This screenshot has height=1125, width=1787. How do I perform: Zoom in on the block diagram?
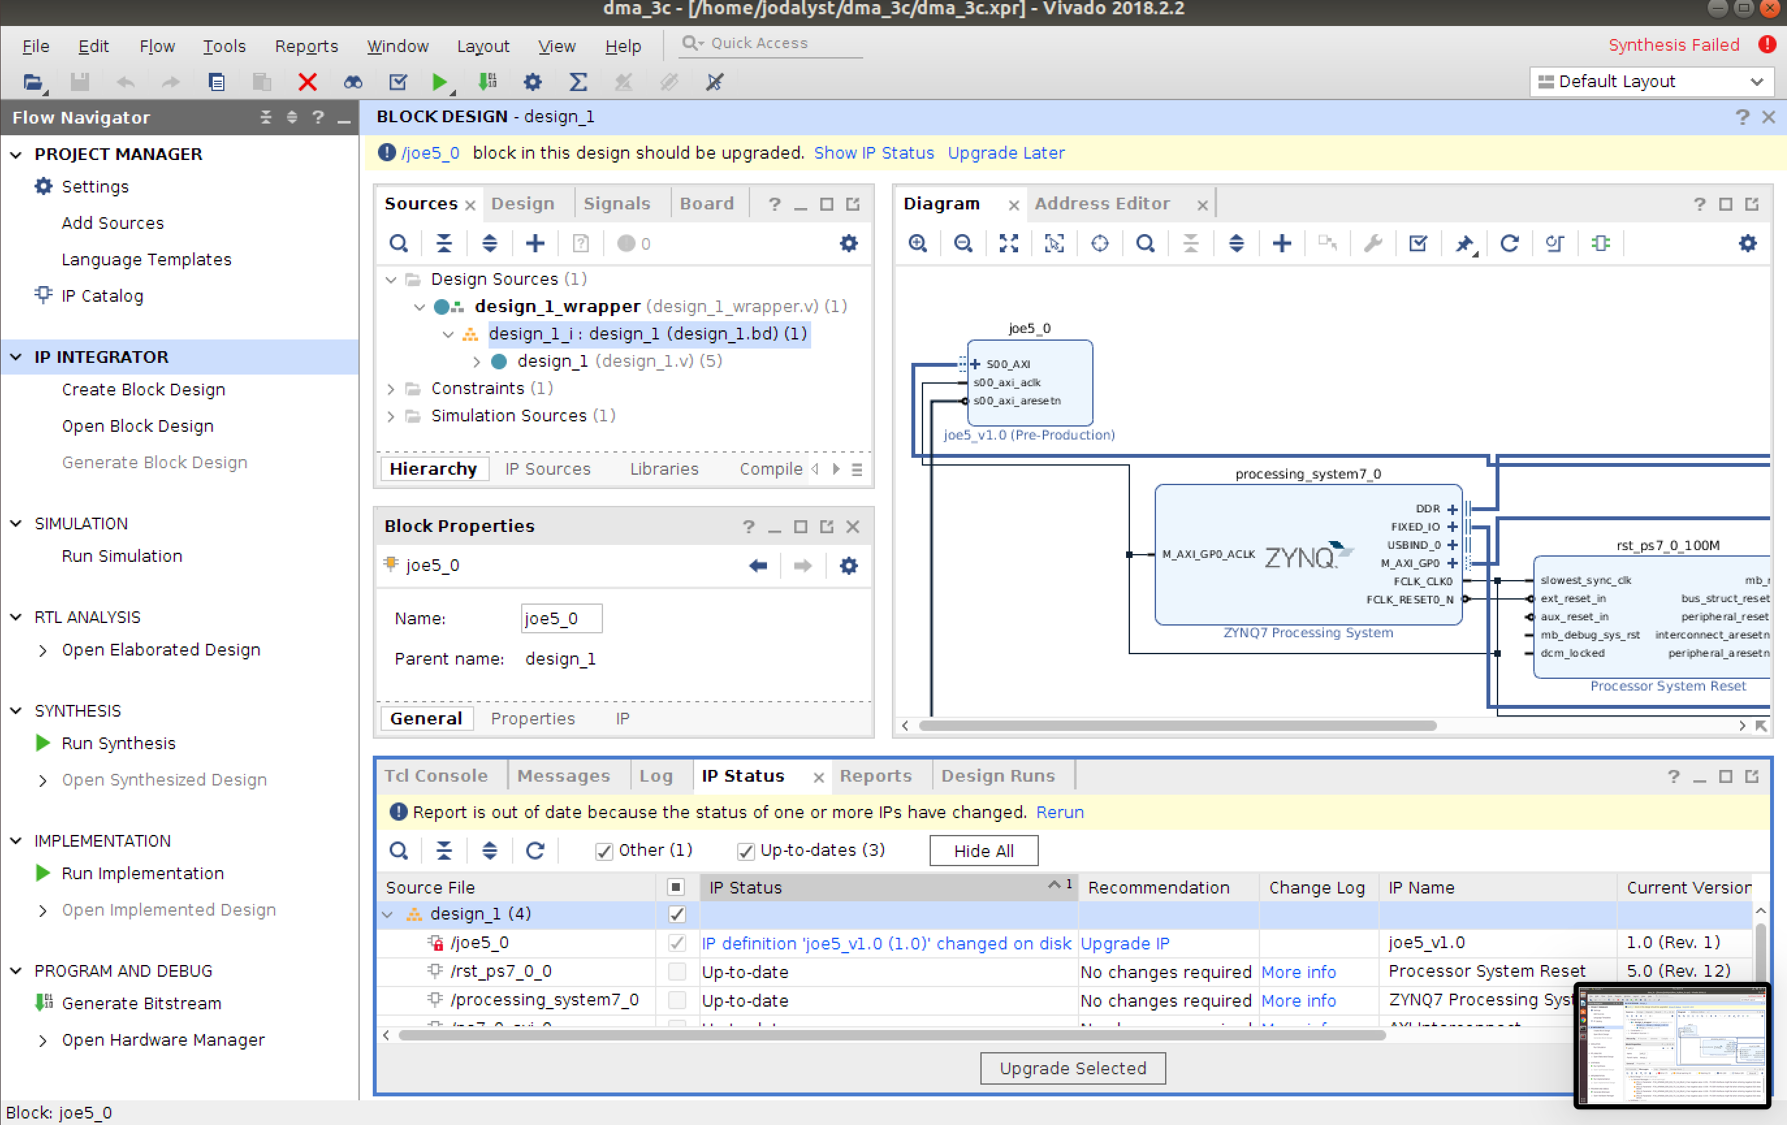point(917,243)
